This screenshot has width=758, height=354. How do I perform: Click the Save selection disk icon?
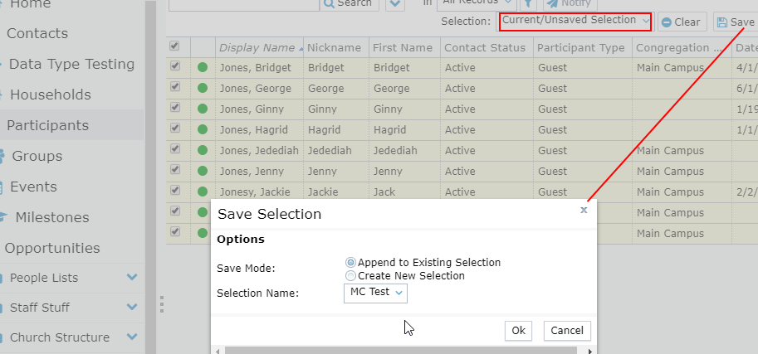click(x=722, y=23)
